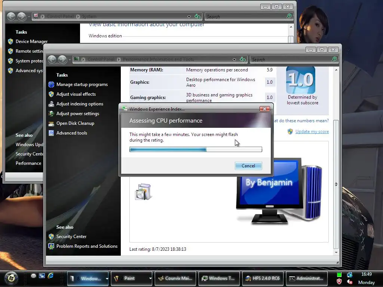The width and height of the screenshot is (383, 287).
Task: Click scroll down arrow in Performance window
Action: pos(336,252)
